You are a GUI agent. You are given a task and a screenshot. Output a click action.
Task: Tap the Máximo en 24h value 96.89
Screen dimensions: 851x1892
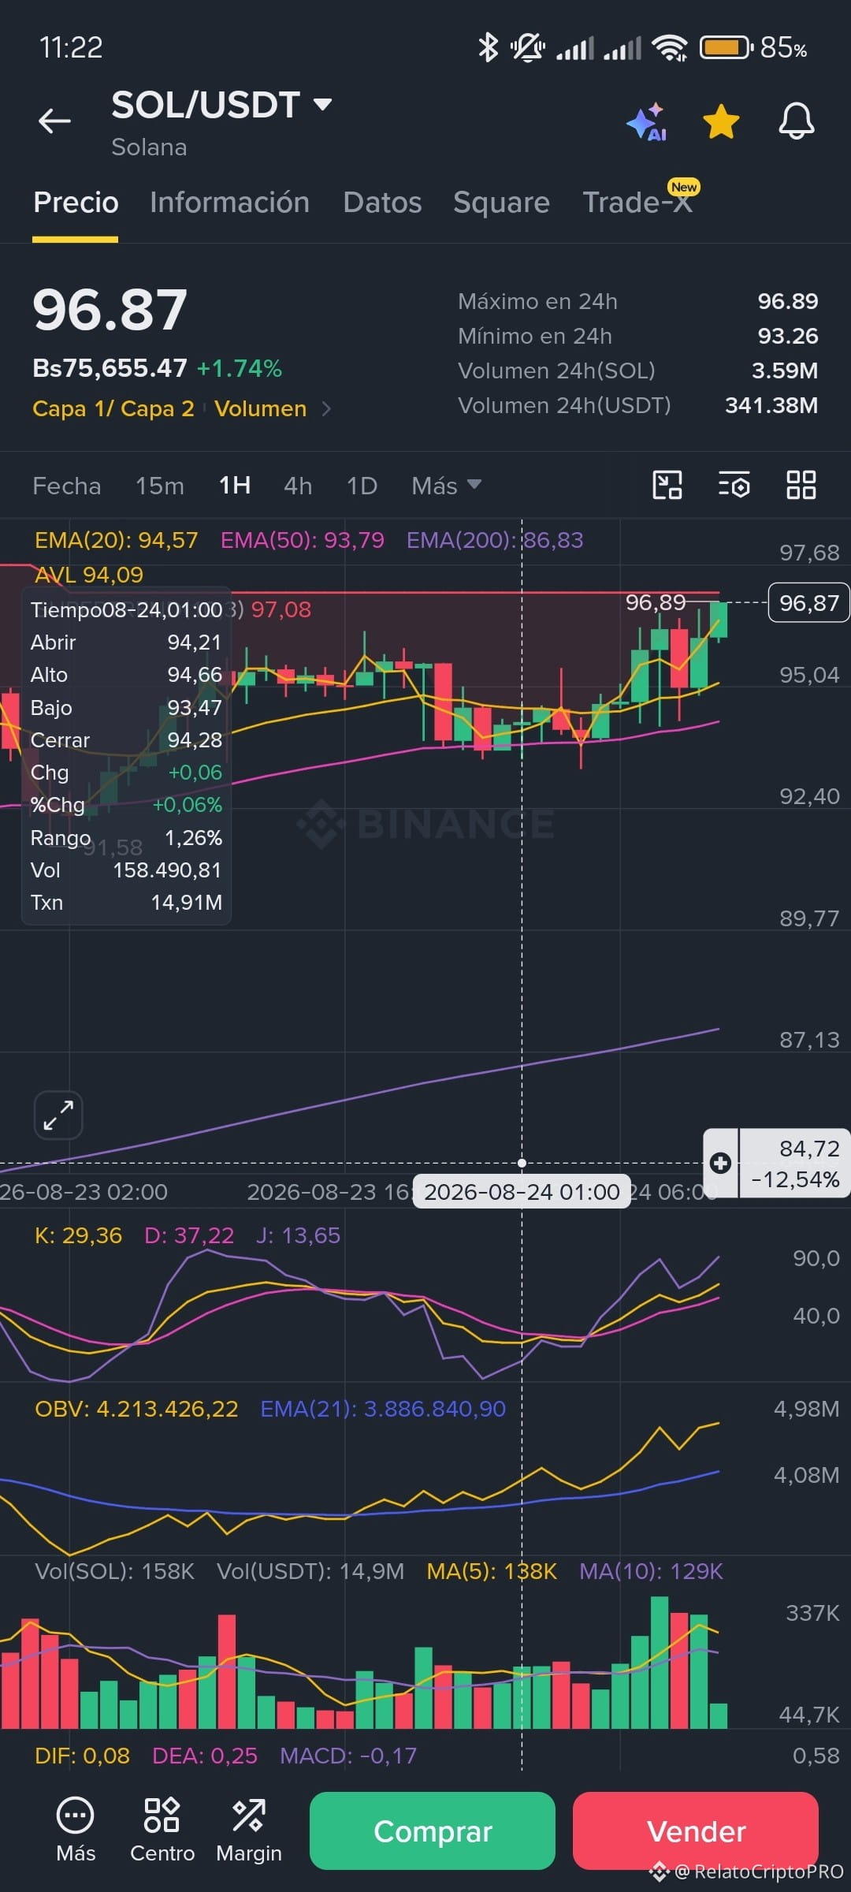(x=788, y=301)
